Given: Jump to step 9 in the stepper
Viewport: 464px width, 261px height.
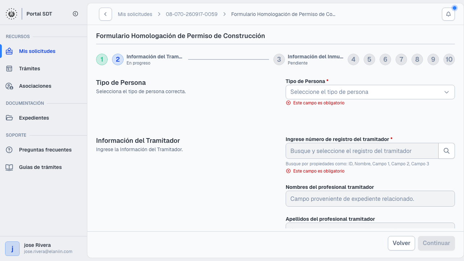Looking at the screenshot, I should (433, 59).
